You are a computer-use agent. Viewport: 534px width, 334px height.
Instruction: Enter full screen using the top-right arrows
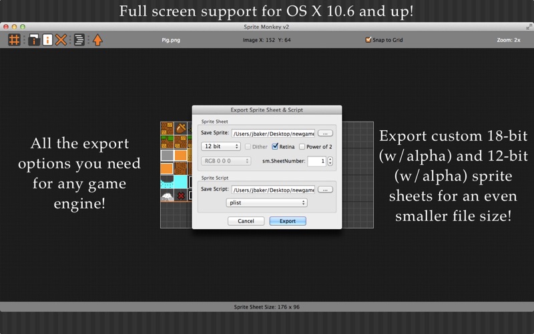529,27
